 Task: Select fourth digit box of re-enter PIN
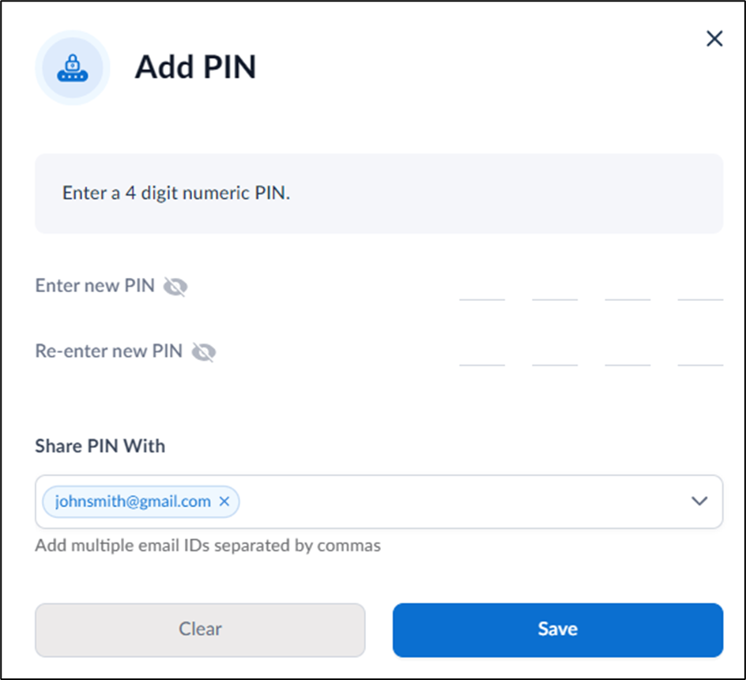(x=700, y=353)
